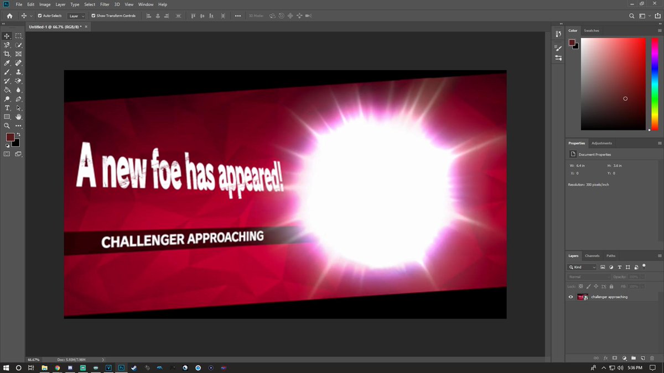Image resolution: width=664 pixels, height=373 pixels.
Task: Click the challenger approaching layer thumbnail
Action: click(x=582, y=297)
